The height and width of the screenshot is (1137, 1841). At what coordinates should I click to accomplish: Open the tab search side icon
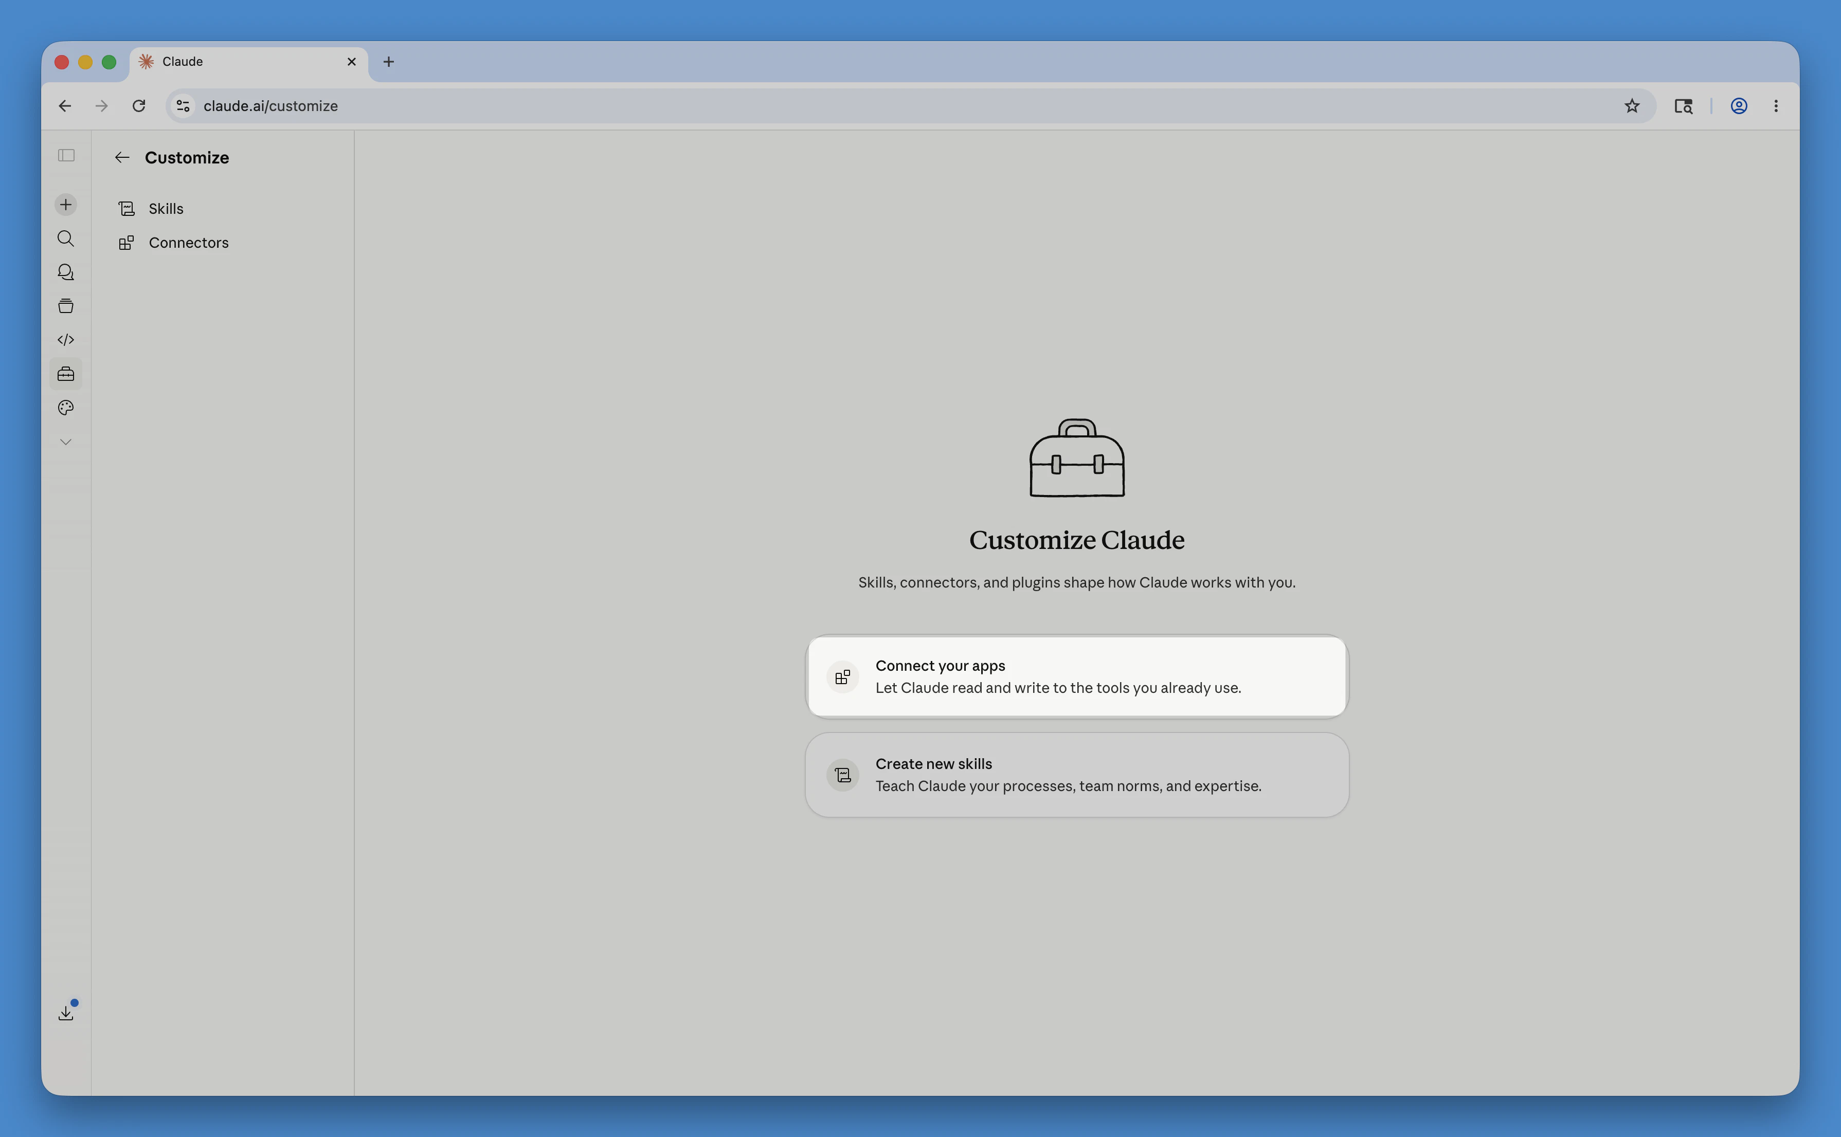pos(1683,106)
